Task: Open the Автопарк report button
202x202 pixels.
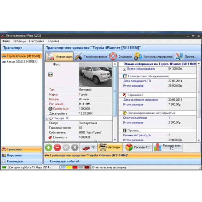Action: [110, 147]
